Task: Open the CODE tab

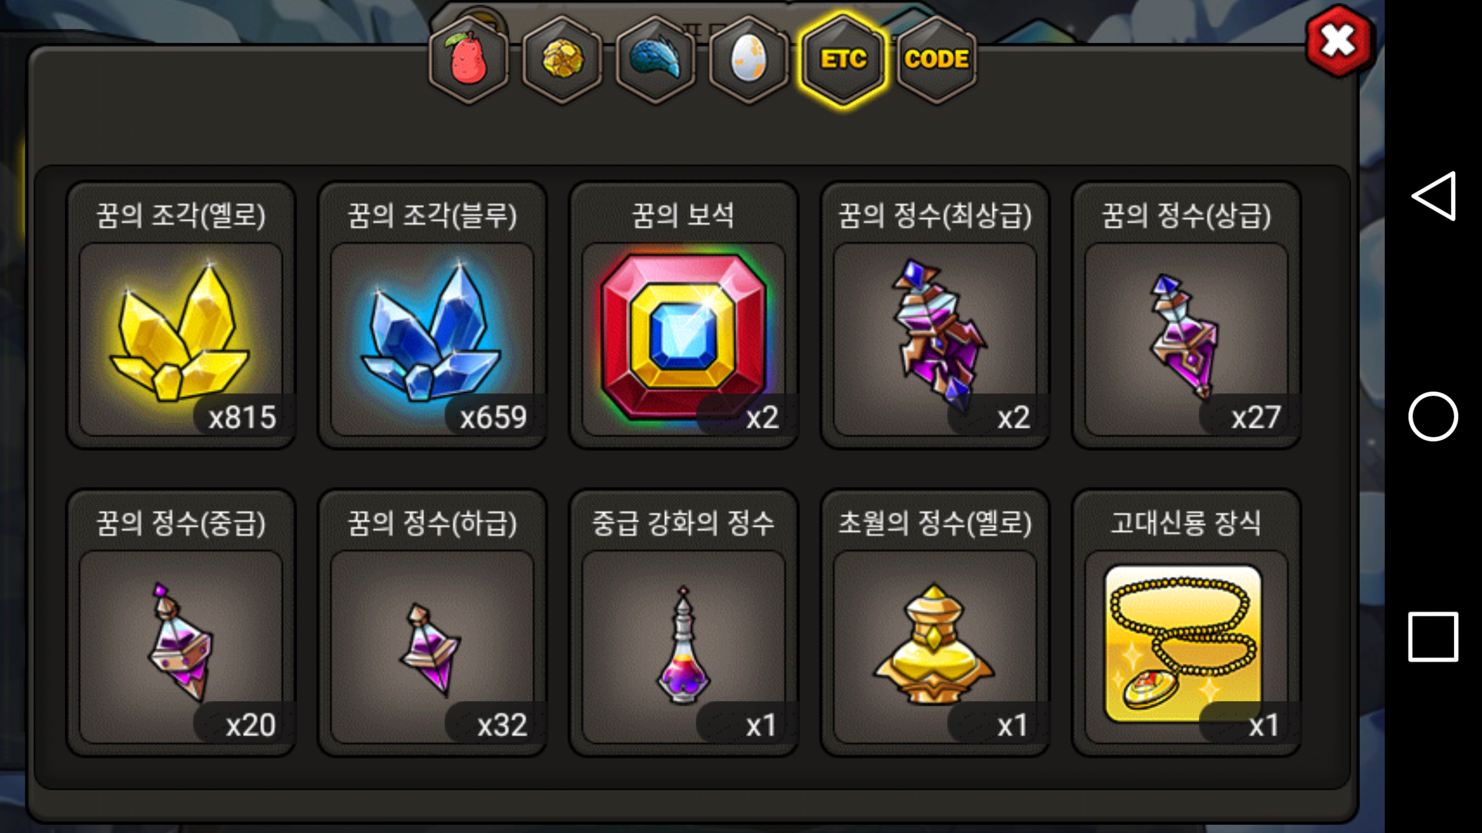Action: (x=936, y=59)
